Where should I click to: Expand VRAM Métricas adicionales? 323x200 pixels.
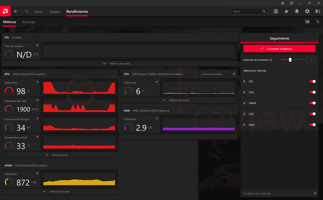pos(60,192)
